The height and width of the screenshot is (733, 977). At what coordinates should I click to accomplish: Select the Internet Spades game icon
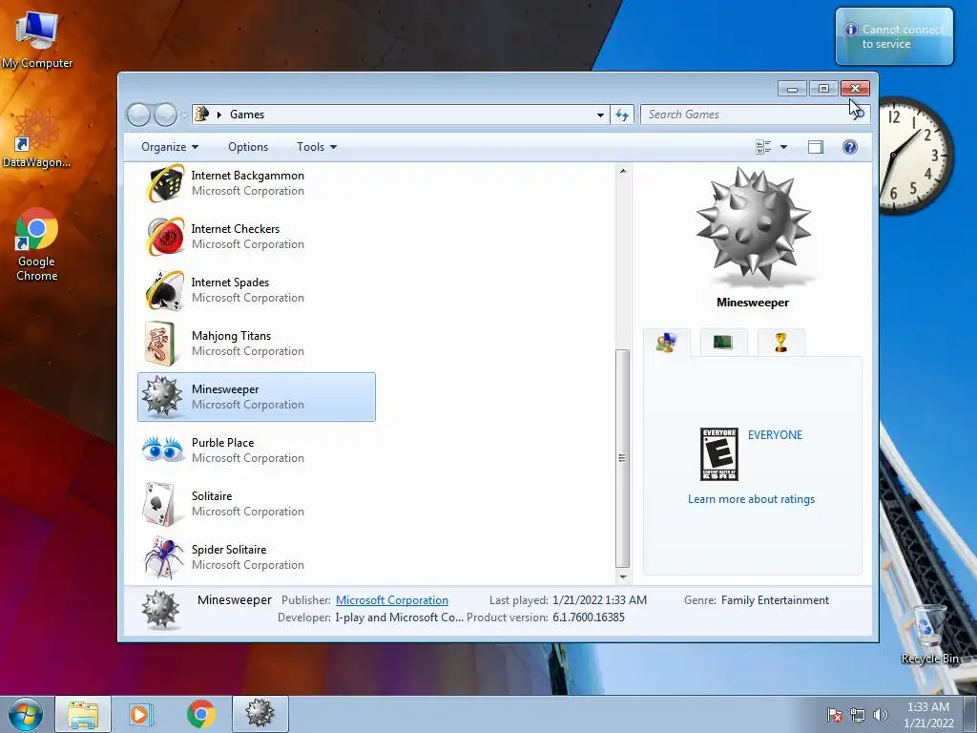165,290
